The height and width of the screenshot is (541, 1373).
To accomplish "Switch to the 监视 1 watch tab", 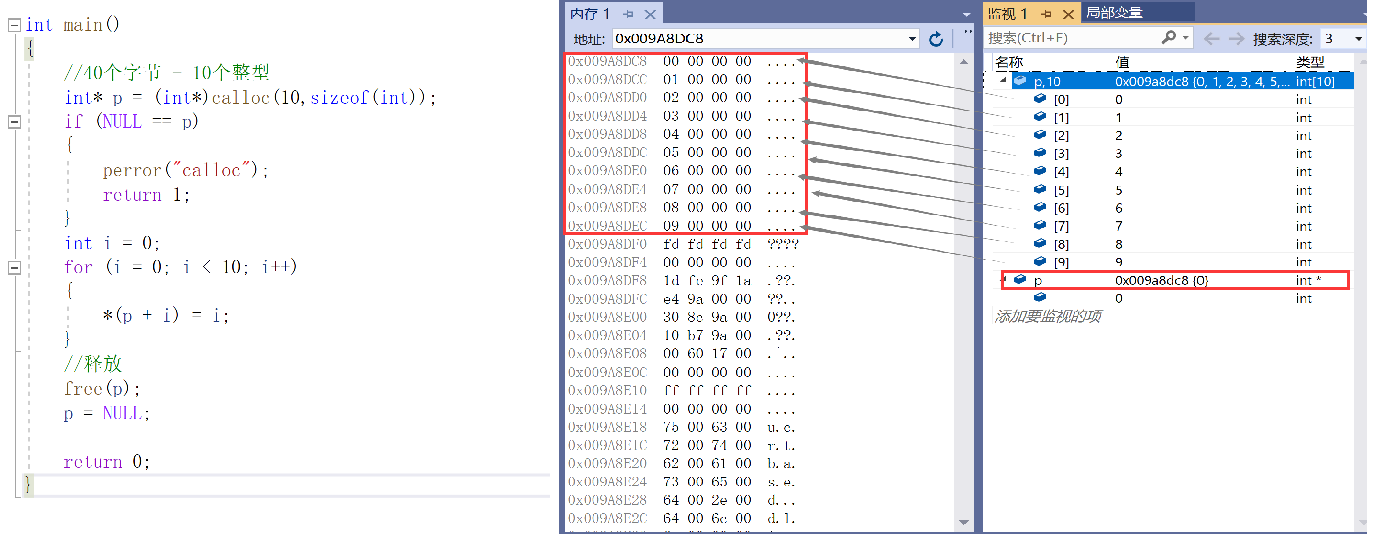I will tap(1007, 14).
